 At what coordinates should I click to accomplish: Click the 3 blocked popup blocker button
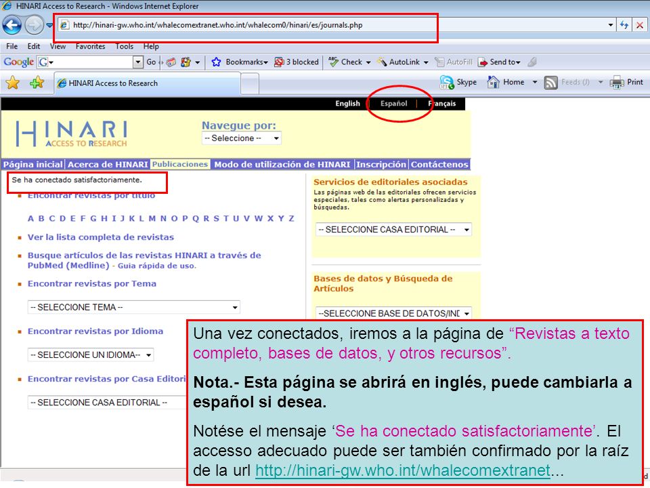[x=297, y=62]
